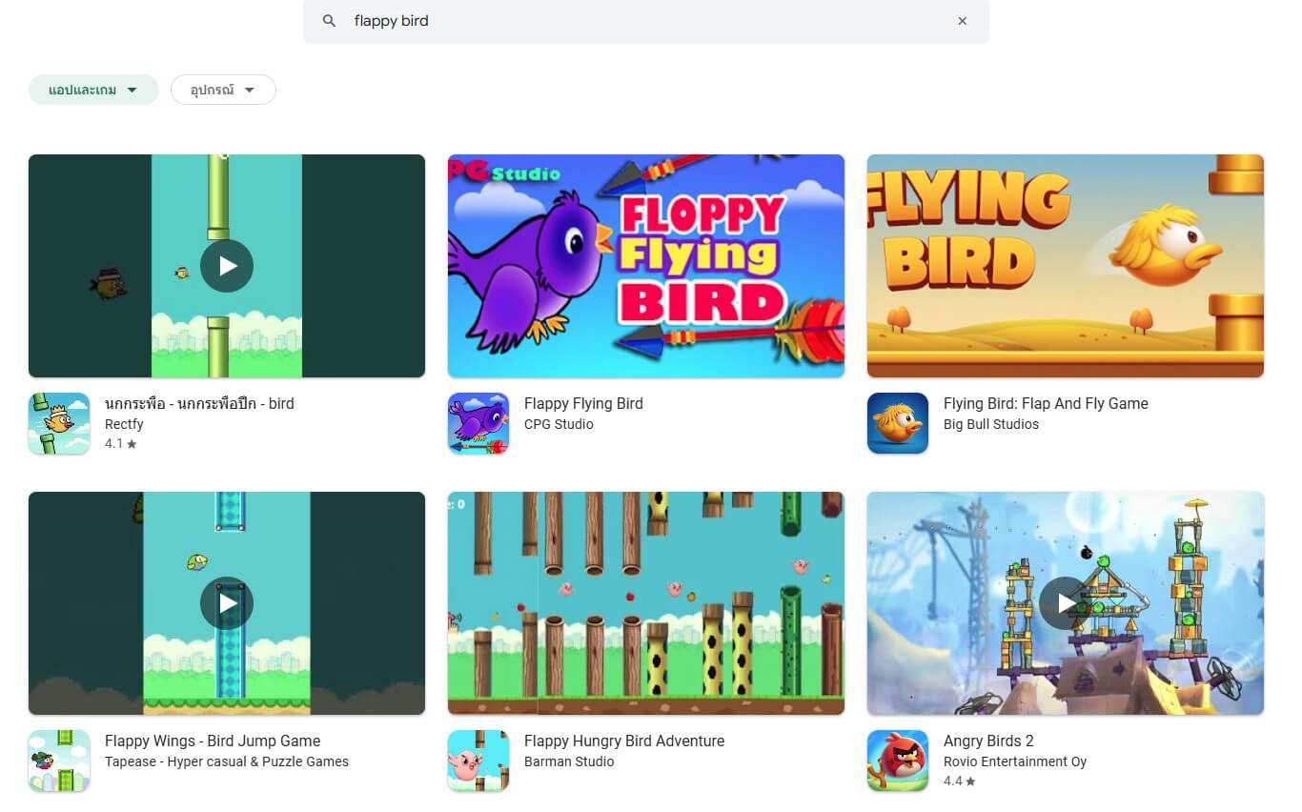Viewport: 1302px width, 812px height.
Task: Click the 'Angry Birds 2' title link
Action: (988, 741)
